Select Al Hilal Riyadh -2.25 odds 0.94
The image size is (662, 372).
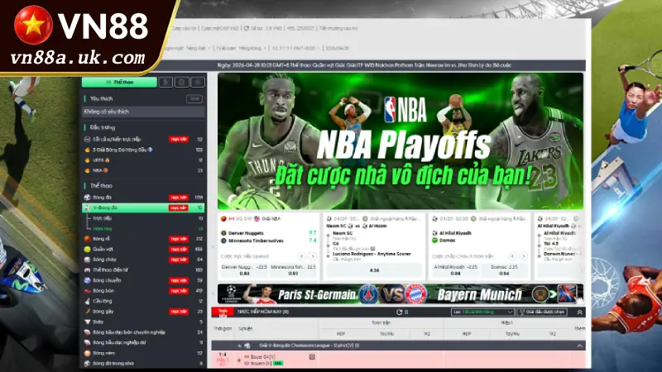pos(455,270)
